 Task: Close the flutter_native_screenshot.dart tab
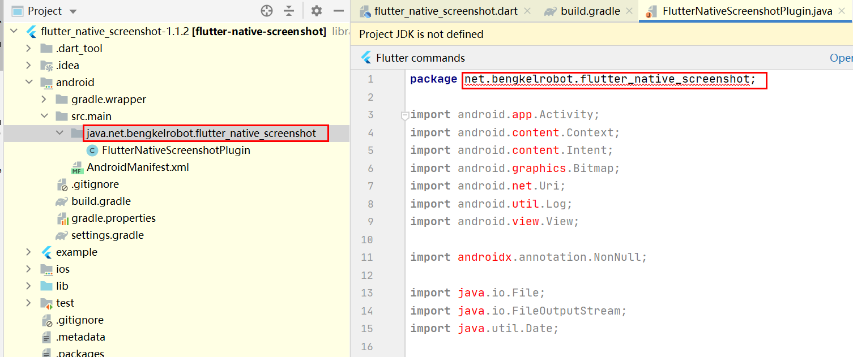click(527, 11)
